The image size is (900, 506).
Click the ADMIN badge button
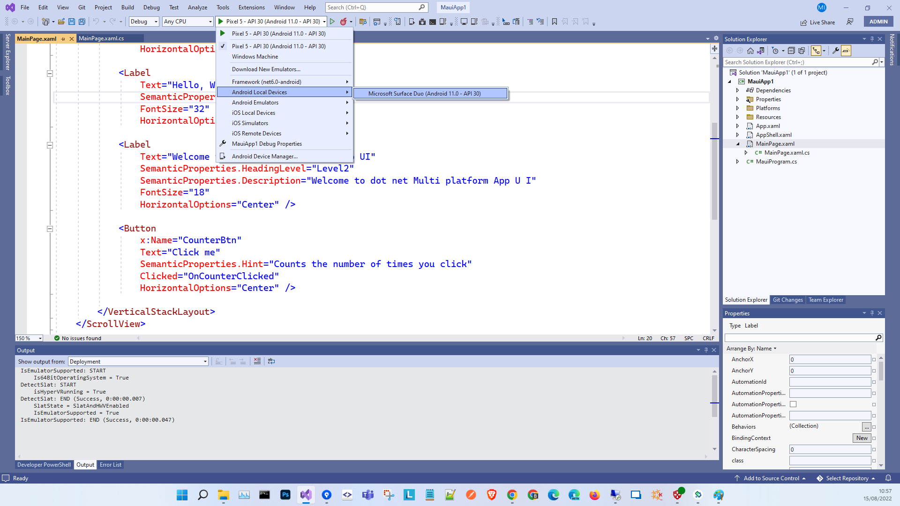pos(878,22)
